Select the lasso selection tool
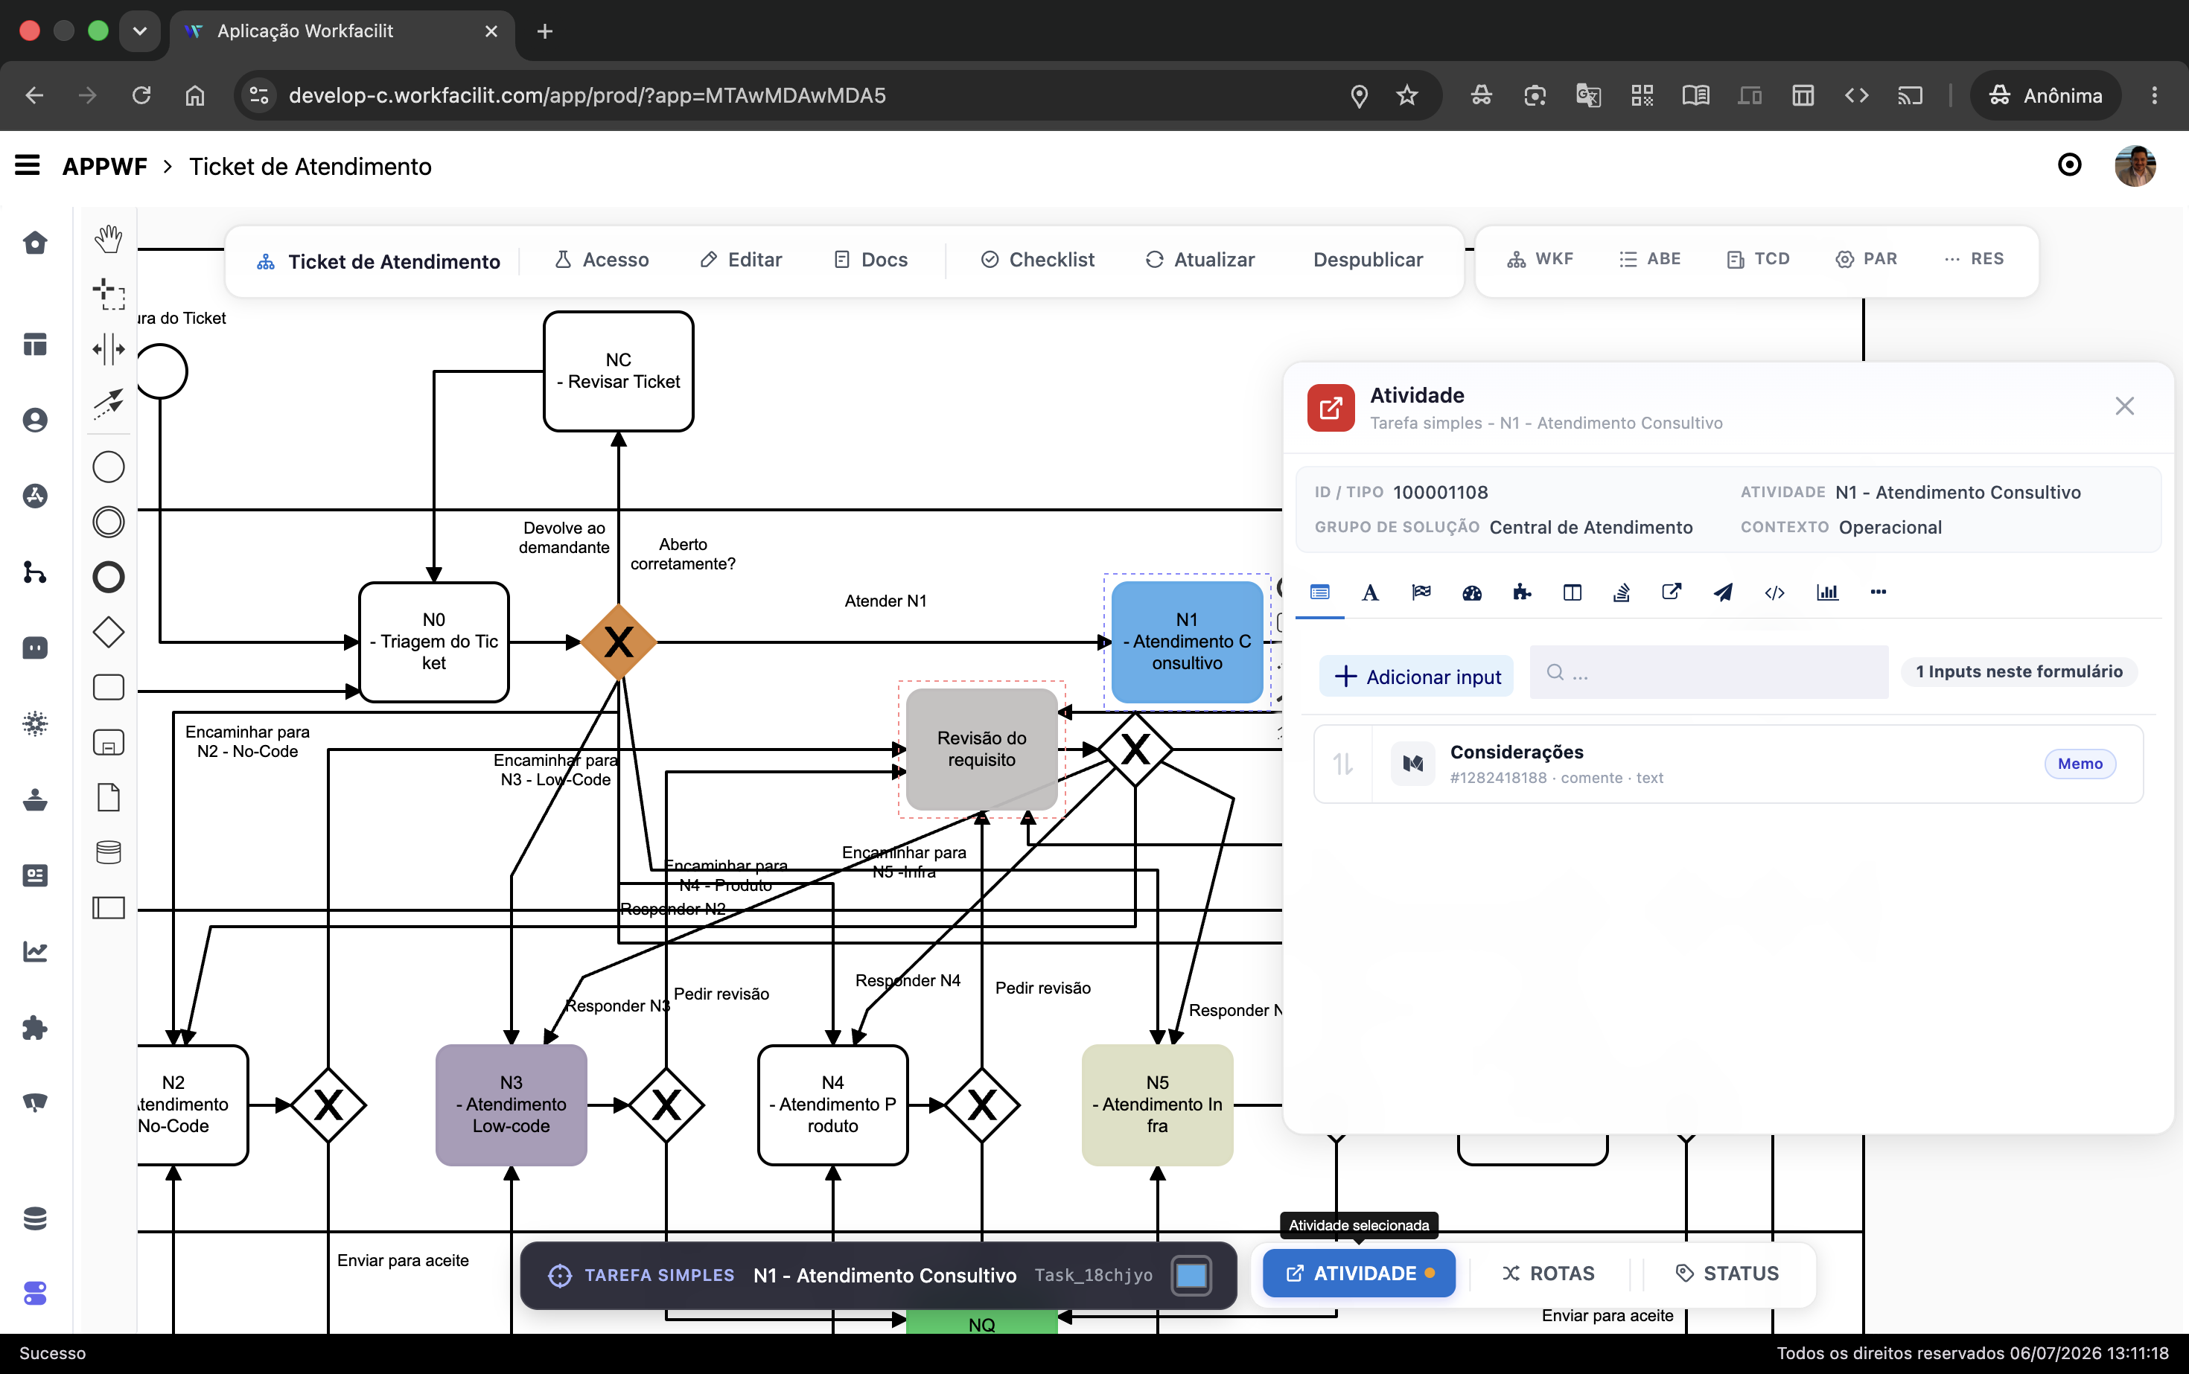This screenshot has width=2189, height=1374. pos(108,293)
